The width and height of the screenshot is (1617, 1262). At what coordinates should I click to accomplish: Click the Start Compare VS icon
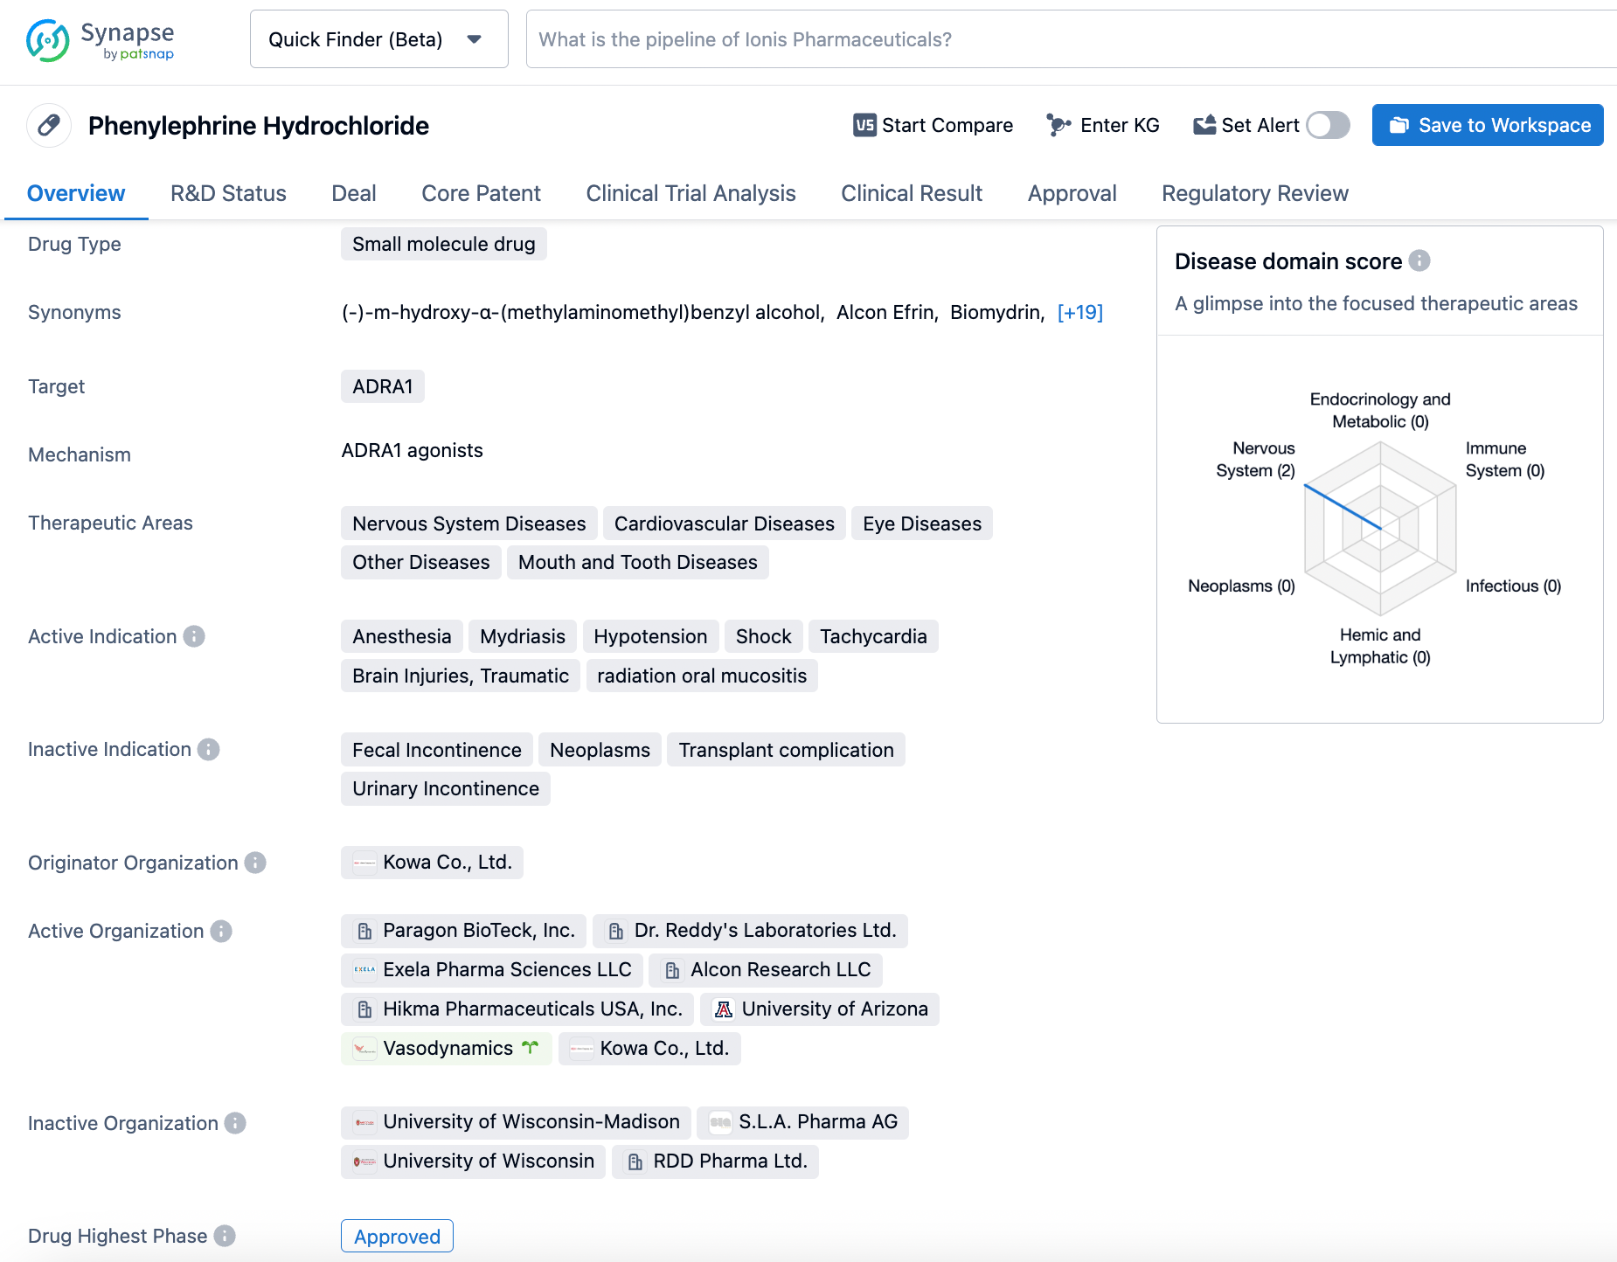click(864, 125)
